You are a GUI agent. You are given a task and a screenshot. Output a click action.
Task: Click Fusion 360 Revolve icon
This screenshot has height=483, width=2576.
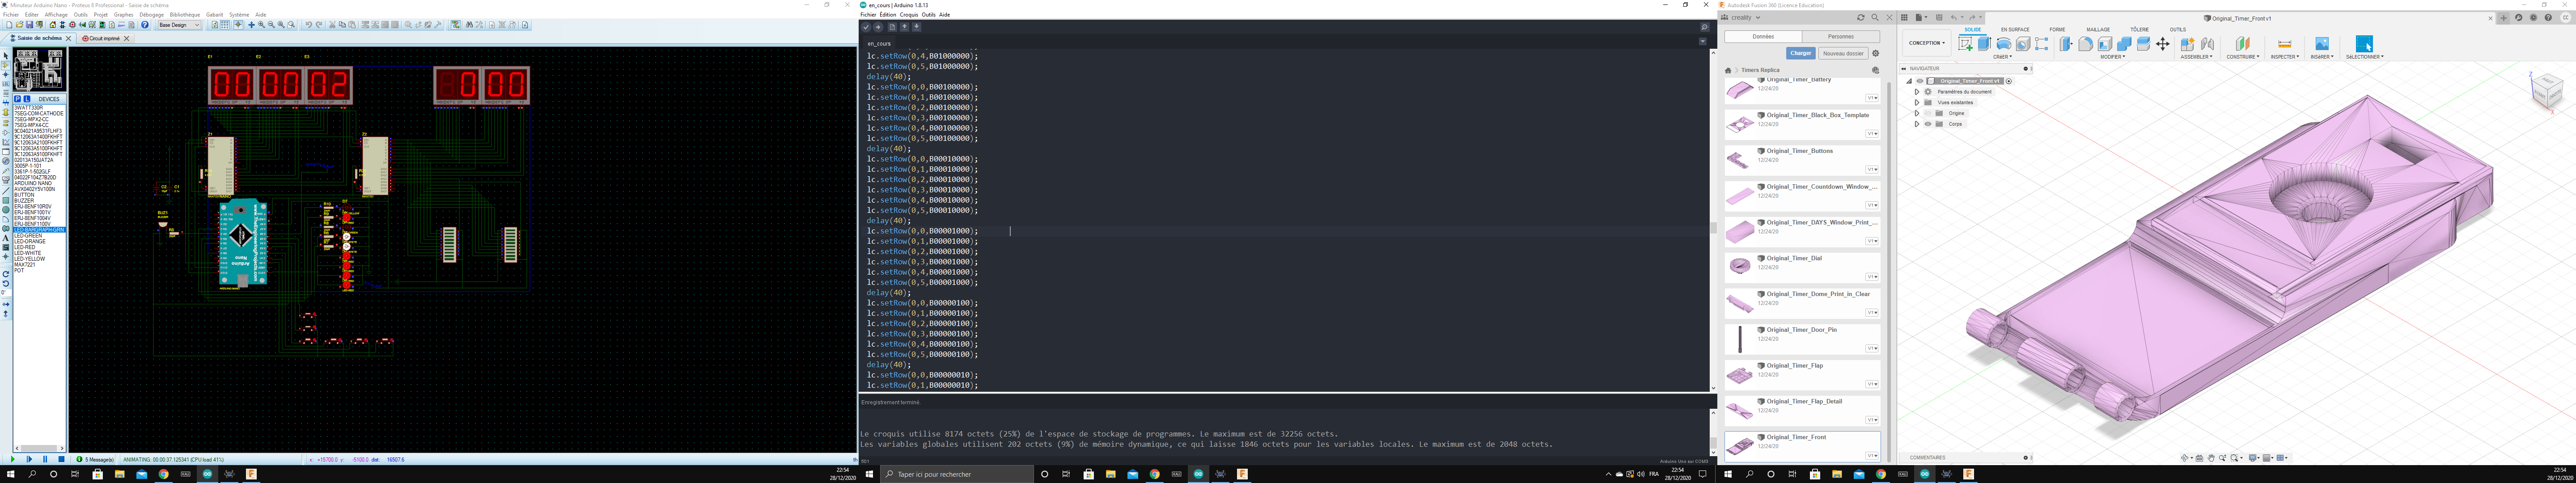[2004, 44]
